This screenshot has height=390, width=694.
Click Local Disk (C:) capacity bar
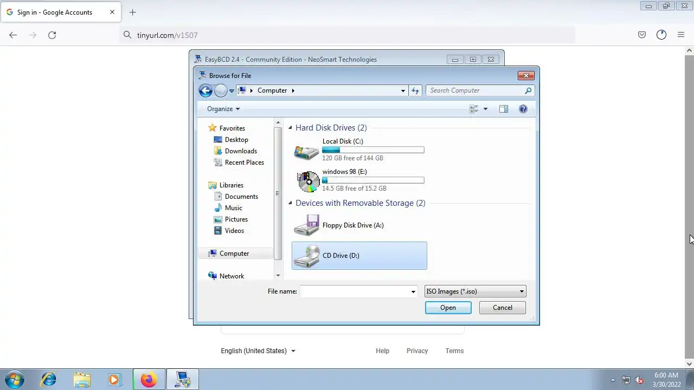[373, 150]
